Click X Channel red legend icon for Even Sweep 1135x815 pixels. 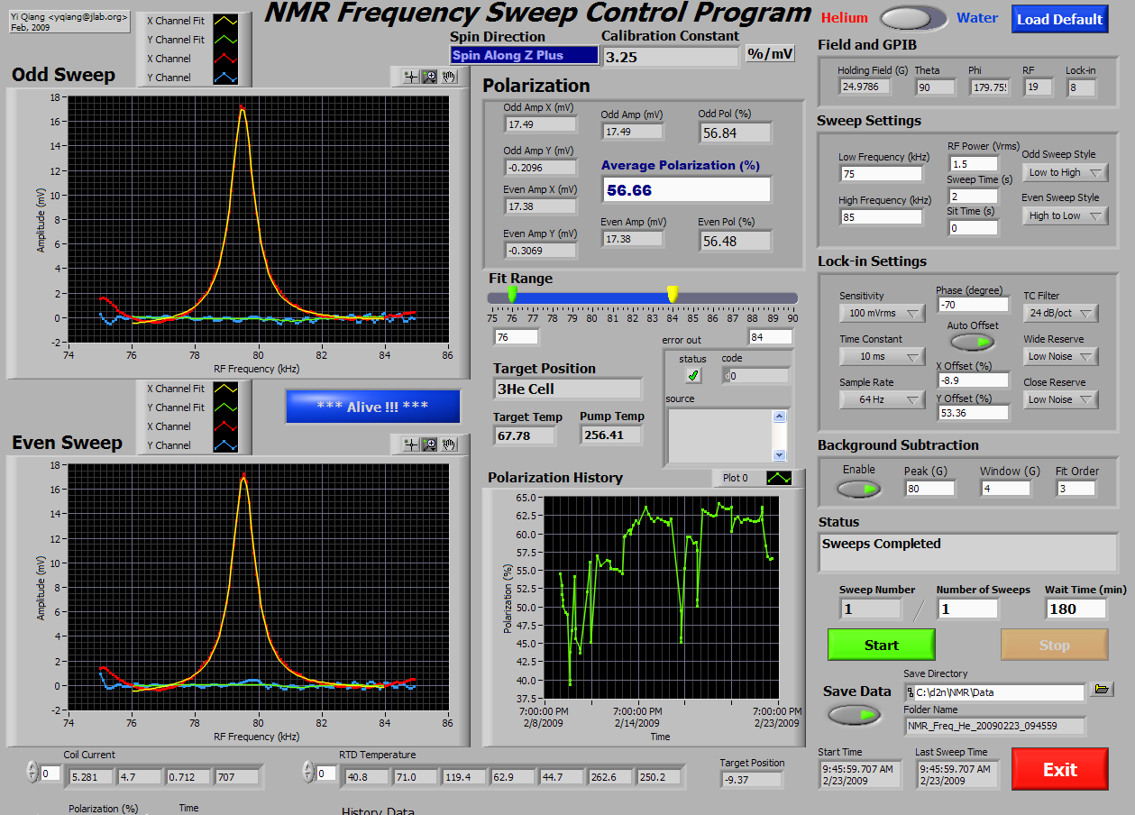click(224, 426)
